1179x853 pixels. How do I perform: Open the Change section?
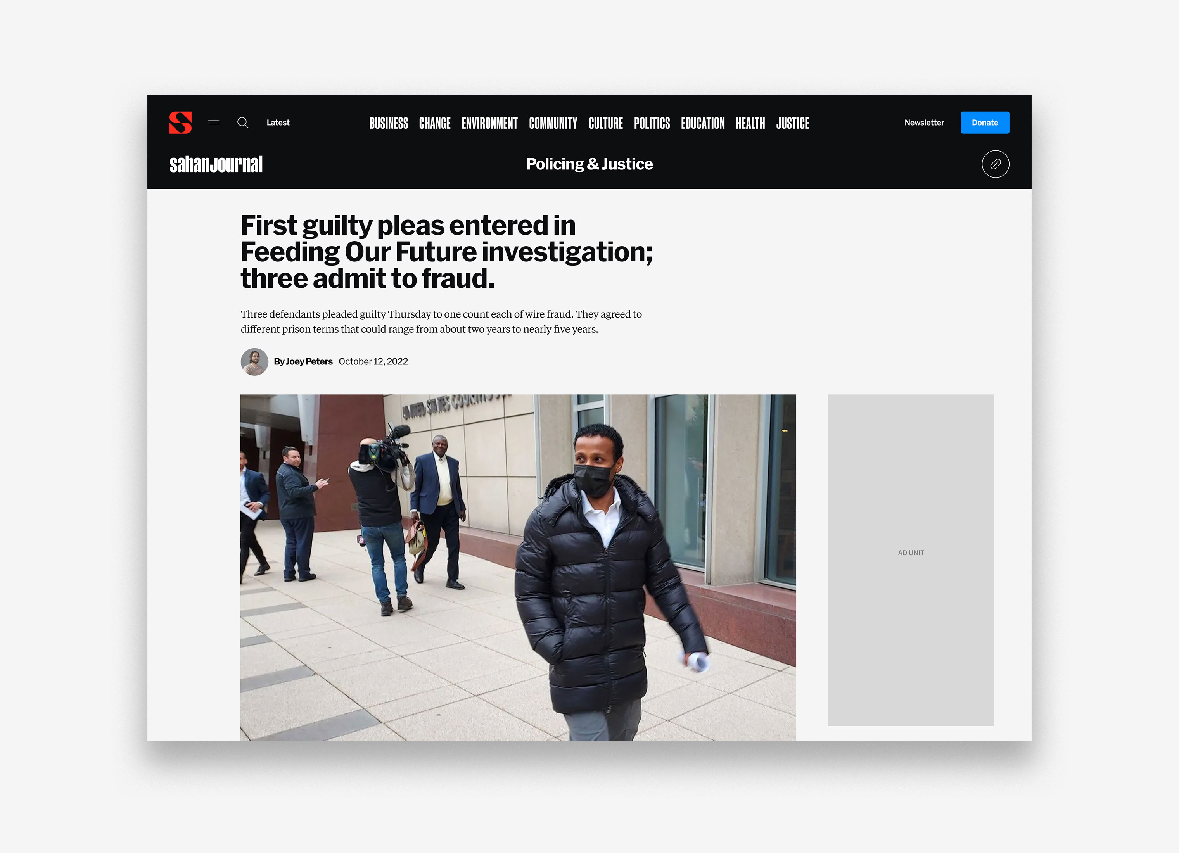click(x=435, y=123)
